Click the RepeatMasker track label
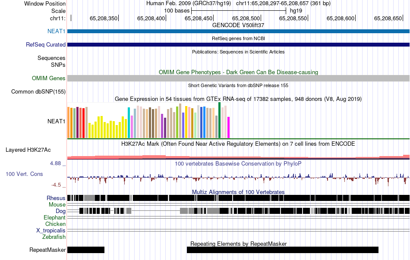The width and height of the screenshot is (410, 260). 47,250
